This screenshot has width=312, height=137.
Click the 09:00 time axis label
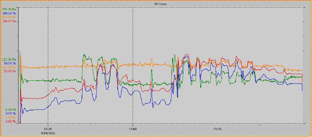(x=48, y=129)
